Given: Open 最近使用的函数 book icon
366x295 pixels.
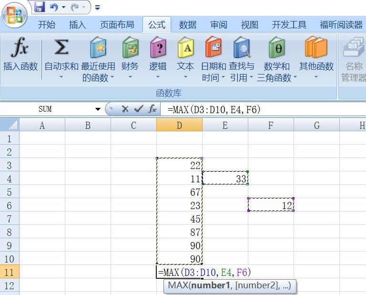Looking at the screenshot, I should point(98,47).
